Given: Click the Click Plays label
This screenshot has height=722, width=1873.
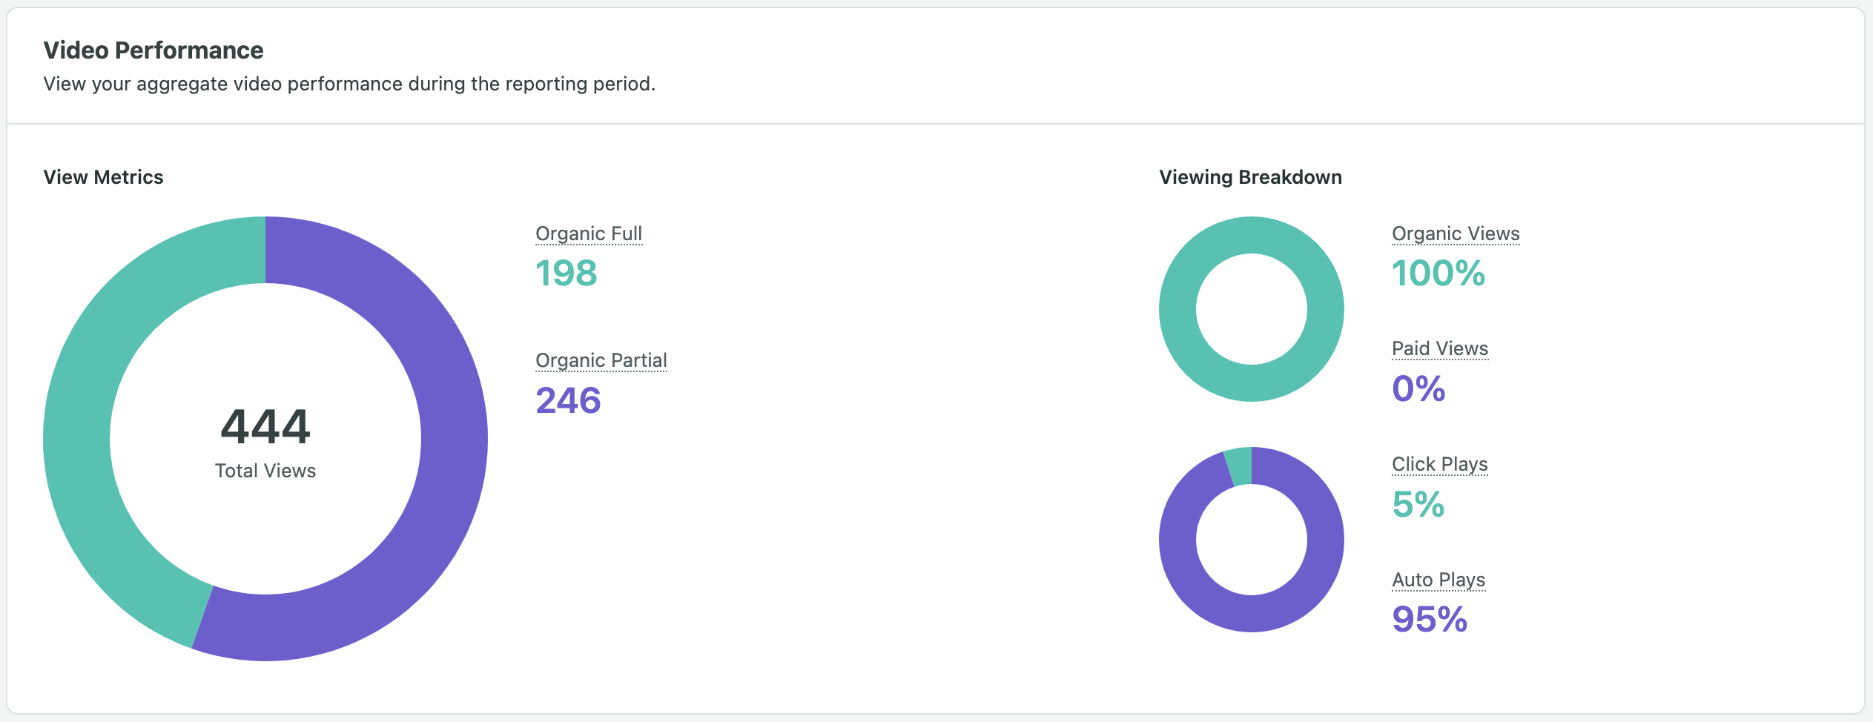Looking at the screenshot, I should click(1439, 464).
